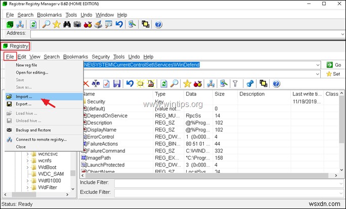Expand the WdBoot tree node
Viewport: 346px width, 209px height.
[28, 168]
